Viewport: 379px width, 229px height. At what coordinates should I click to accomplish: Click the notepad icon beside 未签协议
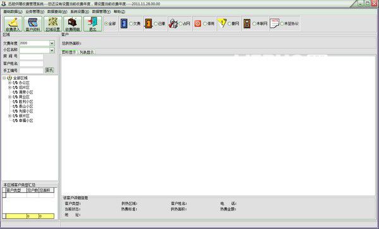(x=274, y=23)
